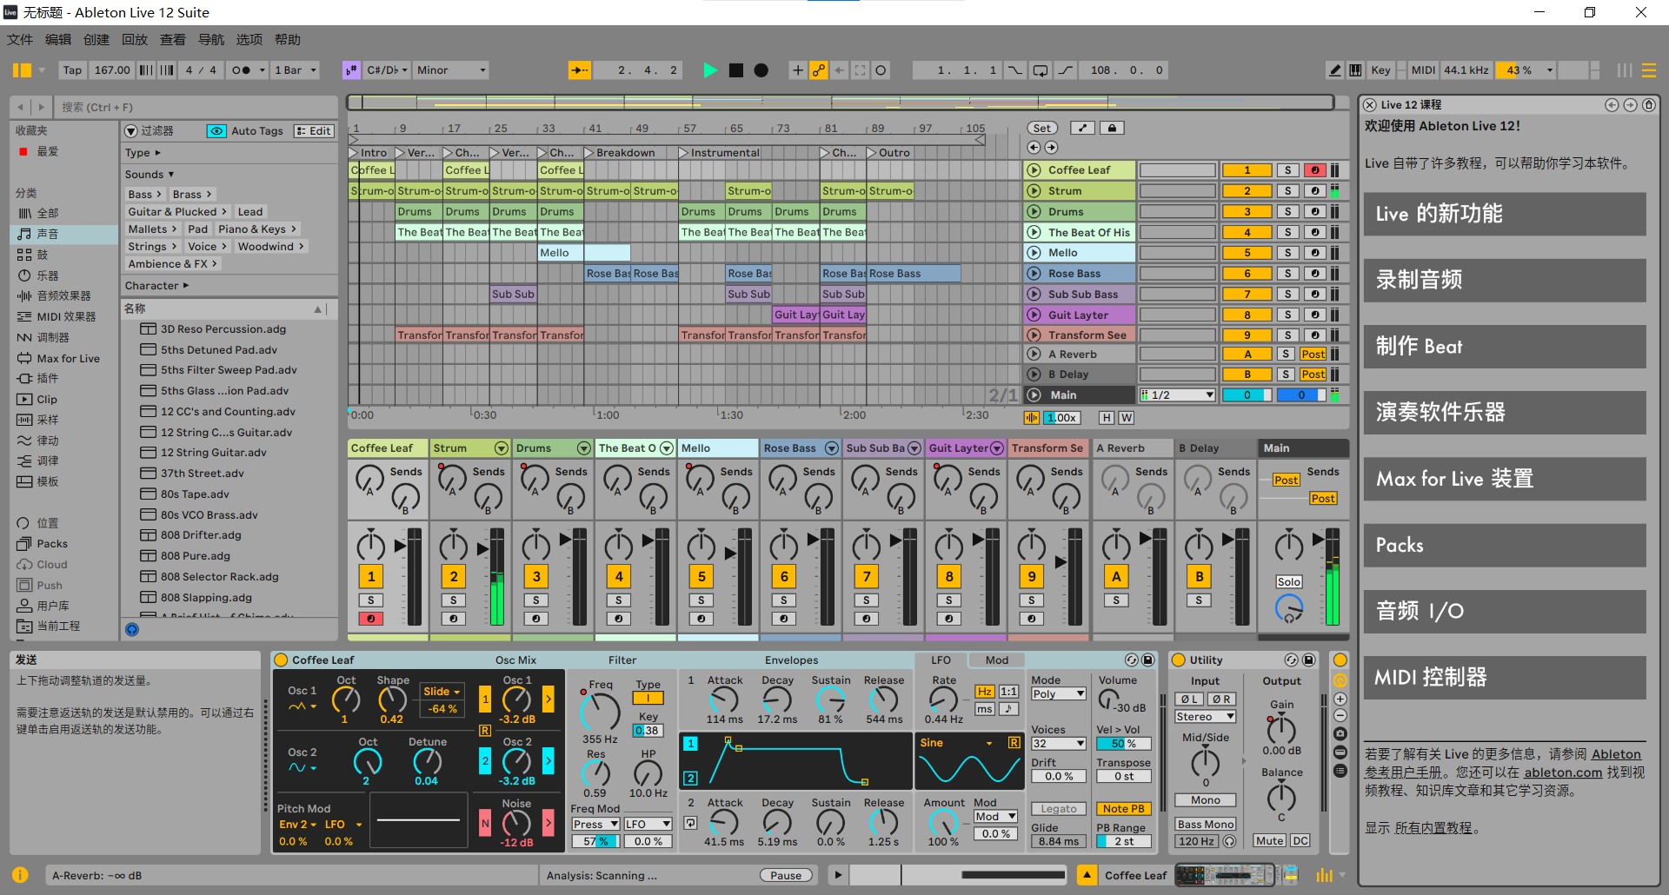
Task: Toggle the arrangement loop switch
Action: pos(1041,70)
